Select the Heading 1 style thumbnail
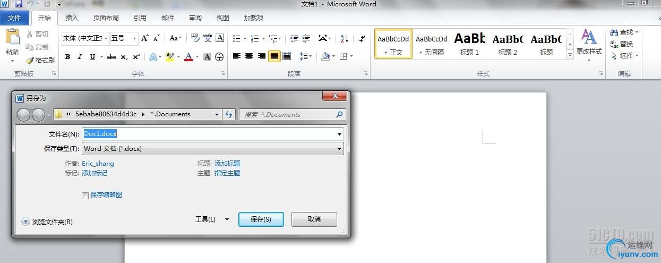 click(470, 44)
